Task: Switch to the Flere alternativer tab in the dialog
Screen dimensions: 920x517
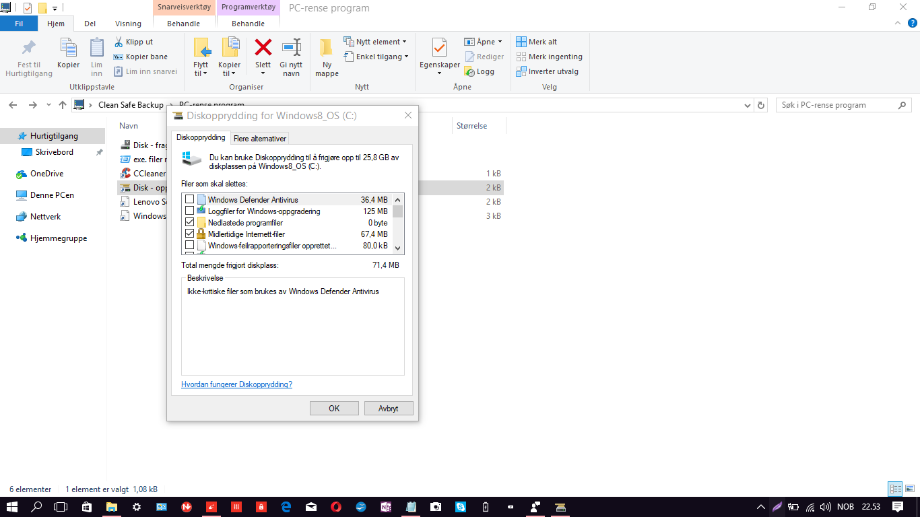Action: pos(260,139)
